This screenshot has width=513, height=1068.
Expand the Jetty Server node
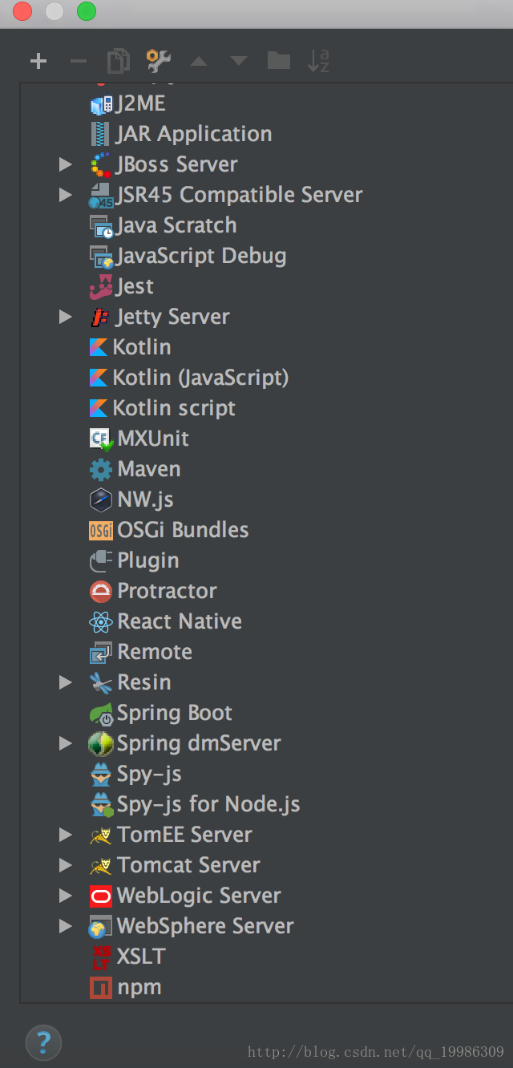pyautogui.click(x=66, y=317)
